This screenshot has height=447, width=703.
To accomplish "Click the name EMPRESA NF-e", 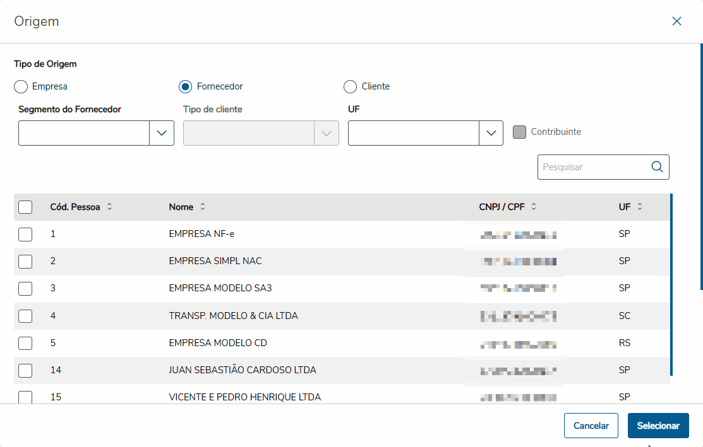I will coord(201,233).
